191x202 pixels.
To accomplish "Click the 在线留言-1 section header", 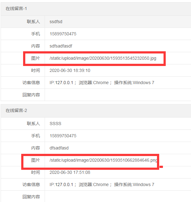I will 16,9.
